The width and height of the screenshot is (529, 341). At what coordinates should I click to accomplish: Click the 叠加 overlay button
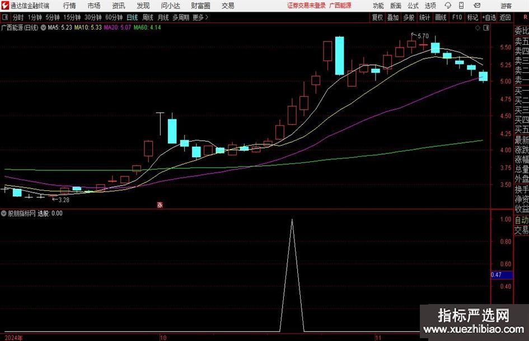pyautogui.click(x=393, y=17)
